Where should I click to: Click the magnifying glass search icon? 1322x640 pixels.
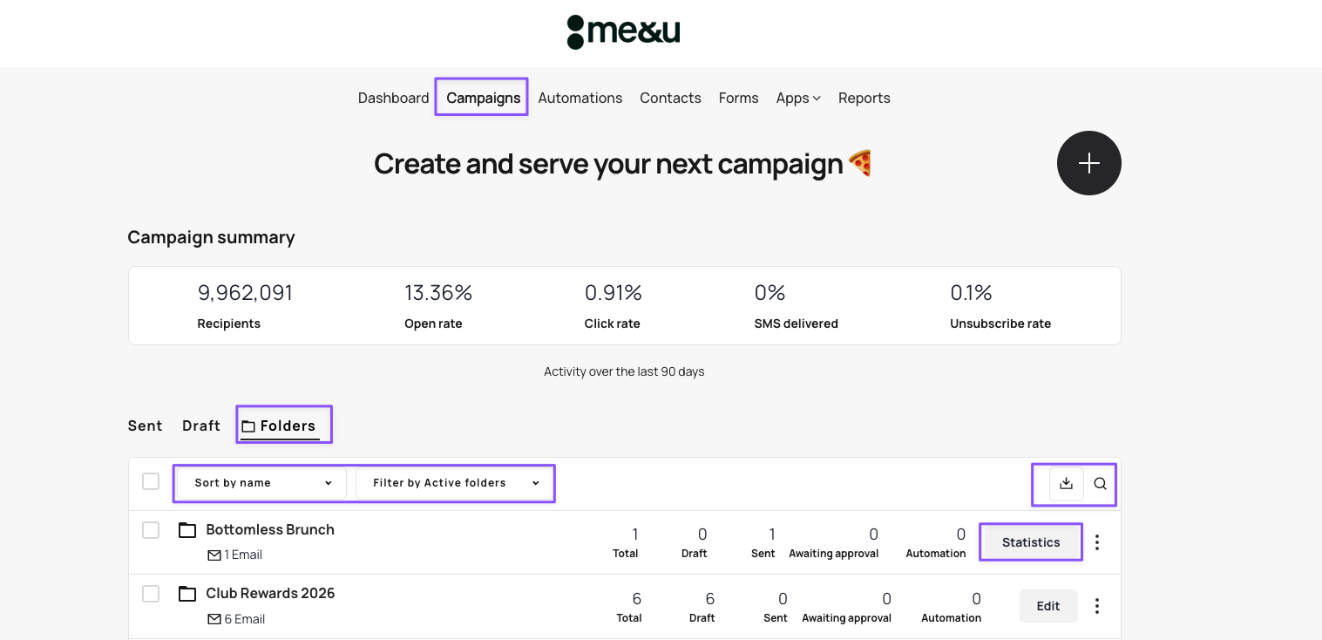[x=1100, y=483]
